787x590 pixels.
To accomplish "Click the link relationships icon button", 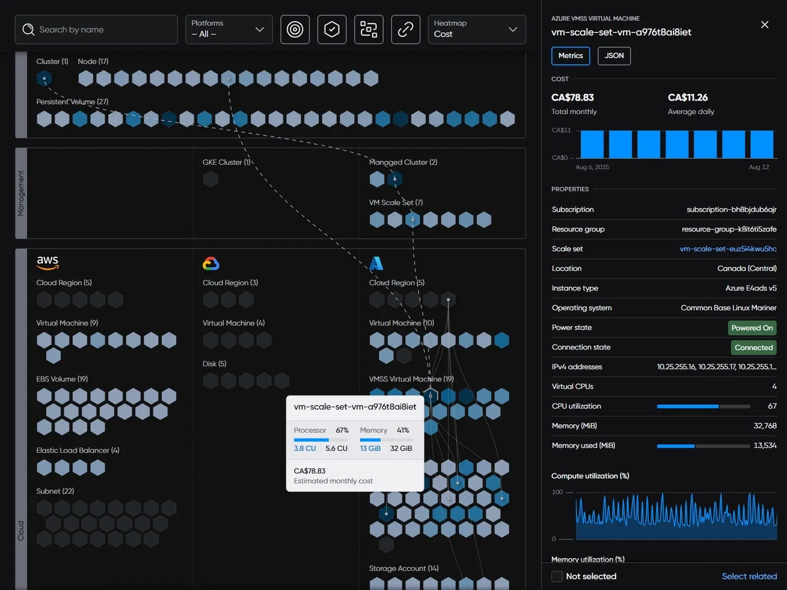I will point(406,29).
